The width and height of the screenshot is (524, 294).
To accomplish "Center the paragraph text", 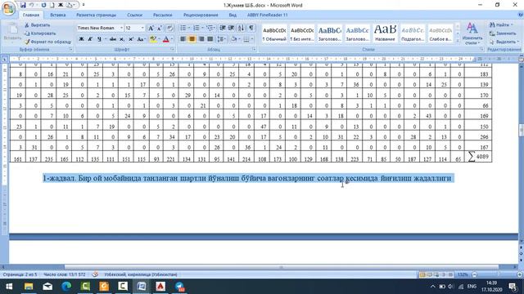I will tap(192, 39).
